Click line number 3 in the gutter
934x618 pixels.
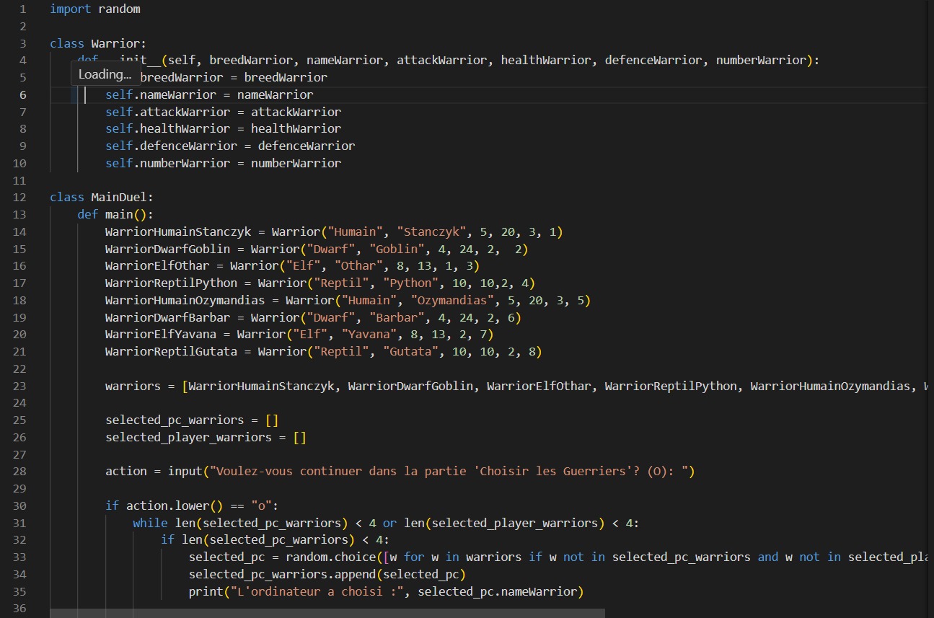22,43
